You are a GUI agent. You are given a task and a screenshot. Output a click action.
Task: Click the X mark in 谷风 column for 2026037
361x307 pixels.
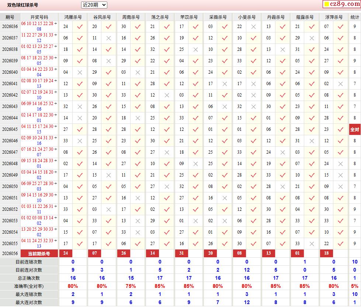[x=109, y=38]
